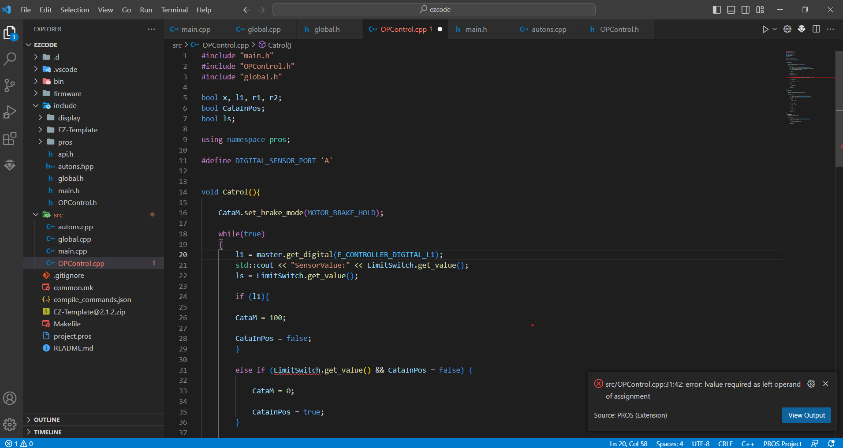Toggle the bottom Panel layout button
This screenshot has height=448, width=843.
click(731, 10)
